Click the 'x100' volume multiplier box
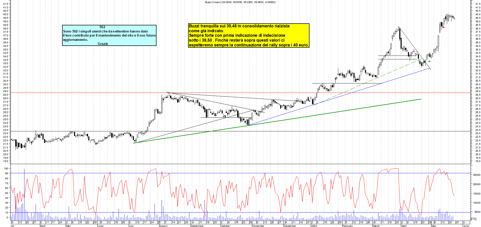The width and height of the screenshot is (481, 227). pyautogui.click(x=473, y=219)
